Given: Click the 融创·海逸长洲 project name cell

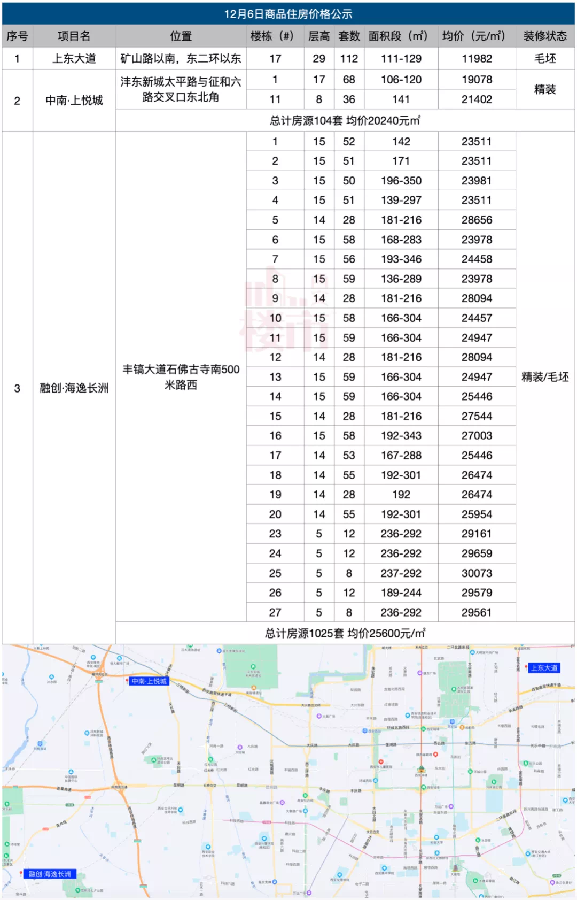Looking at the screenshot, I should [x=74, y=388].
